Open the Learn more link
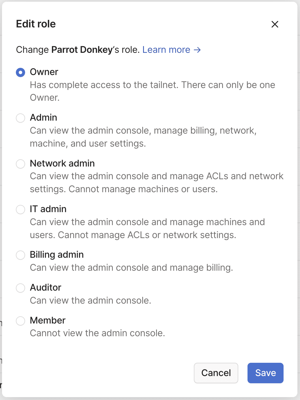 tap(166, 50)
